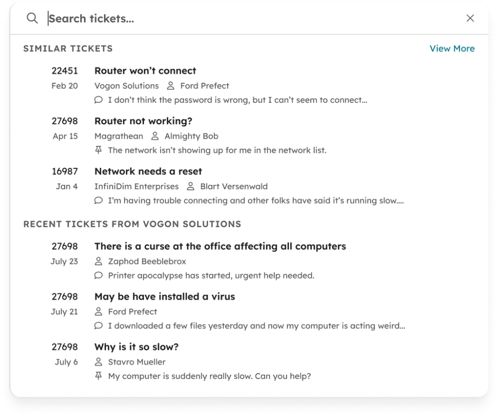This screenshot has height=416, width=498.
Task: Close the ticket search overlay
Action: pos(470,18)
